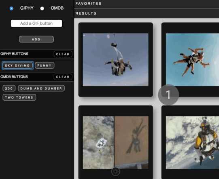Open the split-screen ground shadow GIF
Screen dimensions: 219x179
point(116,143)
